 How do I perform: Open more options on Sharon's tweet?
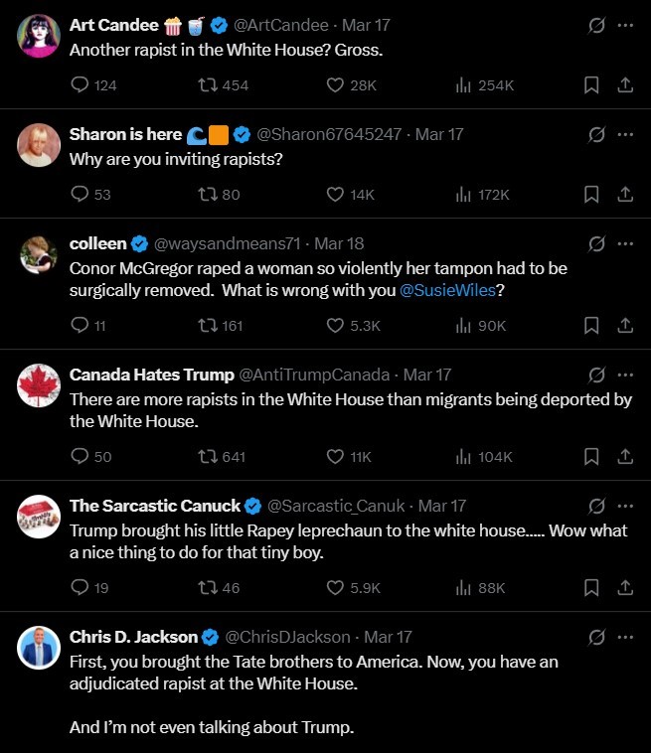pyautogui.click(x=625, y=134)
